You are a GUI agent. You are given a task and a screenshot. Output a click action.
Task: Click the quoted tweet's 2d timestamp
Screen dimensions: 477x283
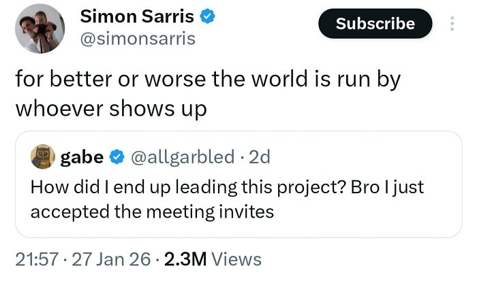260,157
